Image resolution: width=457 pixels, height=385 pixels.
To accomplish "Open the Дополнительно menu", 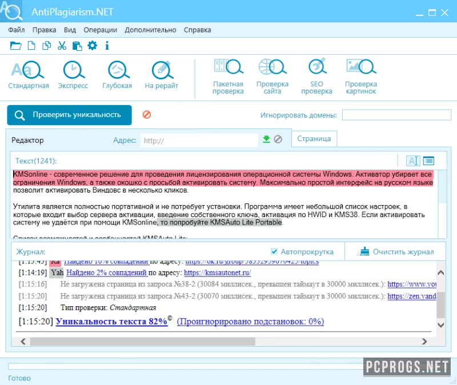I will point(150,30).
